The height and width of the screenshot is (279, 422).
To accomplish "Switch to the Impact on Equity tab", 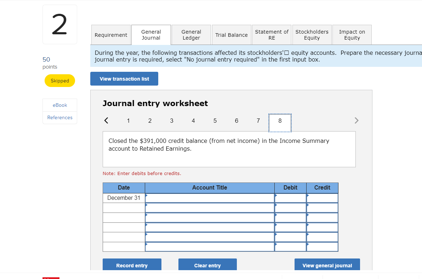I will [x=352, y=35].
